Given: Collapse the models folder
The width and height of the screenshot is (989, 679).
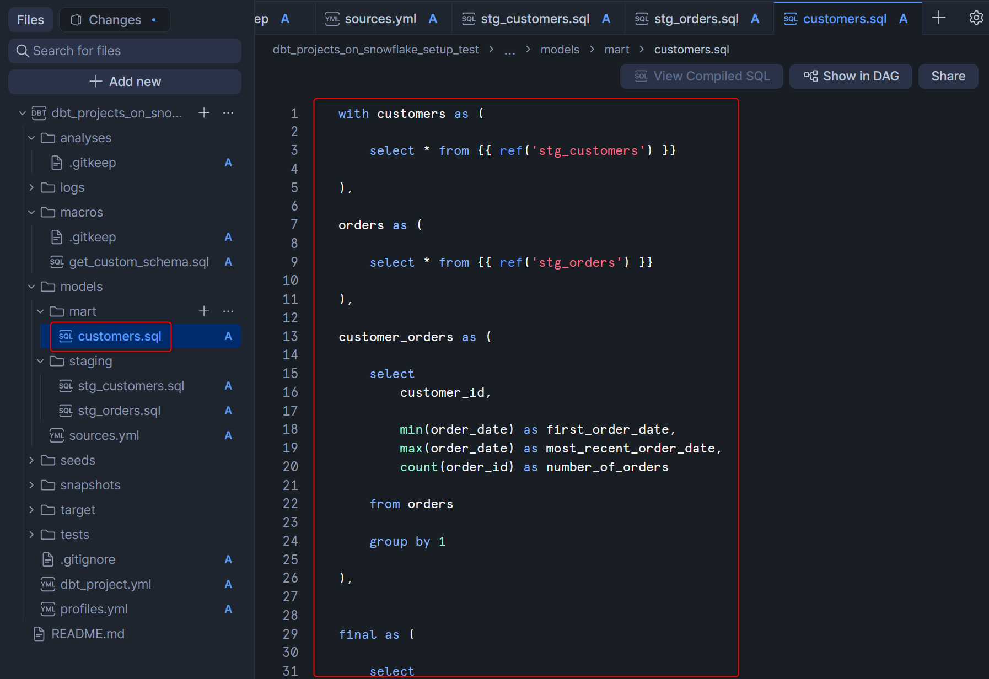Looking at the screenshot, I should pos(31,287).
